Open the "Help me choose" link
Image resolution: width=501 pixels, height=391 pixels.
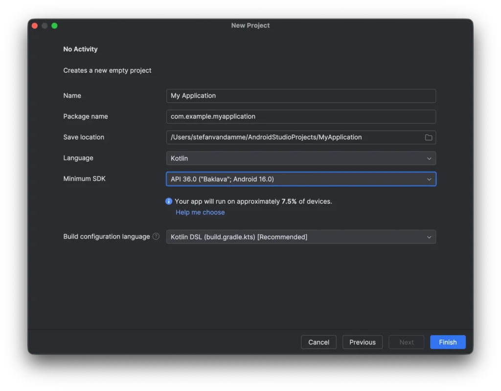(200, 212)
